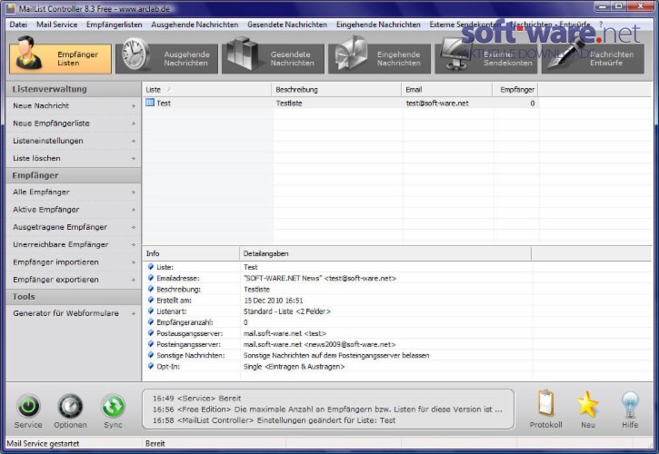Click the bullet icon next to Liste:

151,267
